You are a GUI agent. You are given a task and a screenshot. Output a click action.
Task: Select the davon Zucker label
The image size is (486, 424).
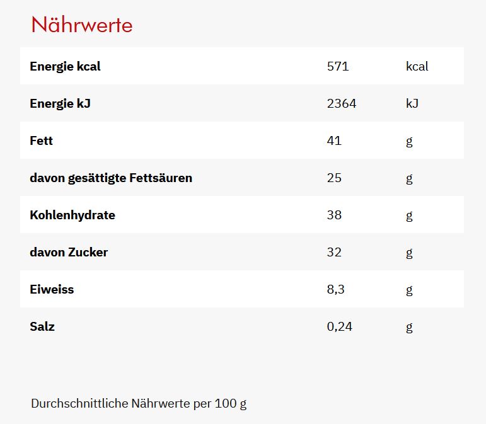(69, 252)
